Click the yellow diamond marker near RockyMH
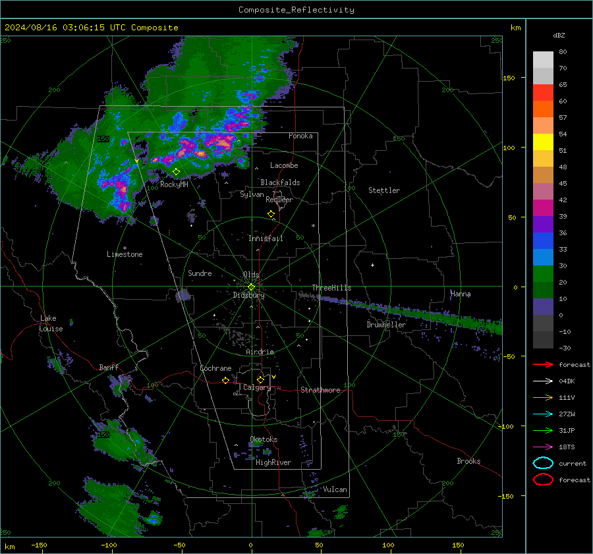Screen dimensions: 593x554 176,172
